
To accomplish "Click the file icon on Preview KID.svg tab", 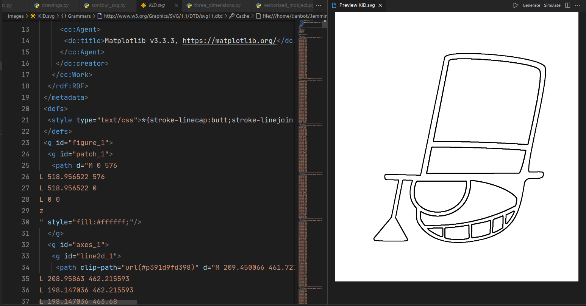I will pyautogui.click(x=334, y=5).
